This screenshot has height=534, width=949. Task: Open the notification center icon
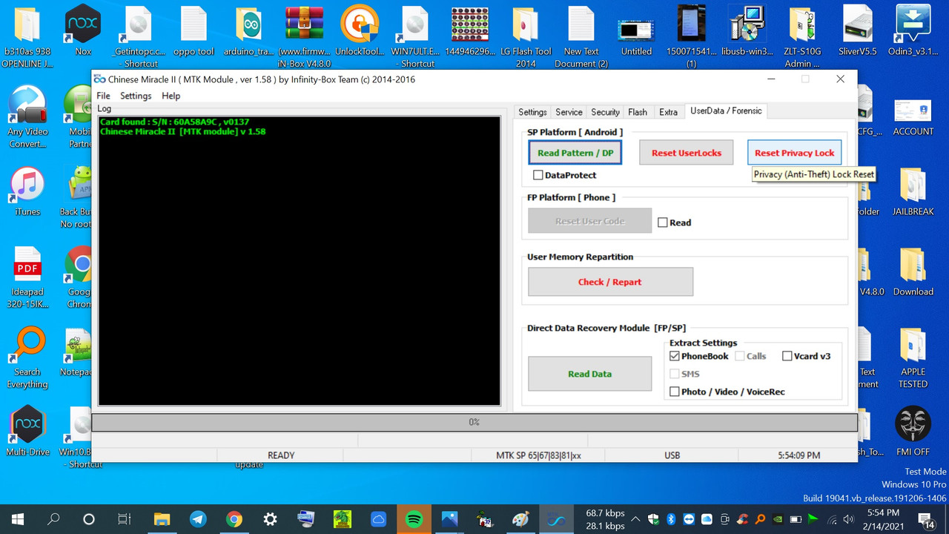(925, 519)
